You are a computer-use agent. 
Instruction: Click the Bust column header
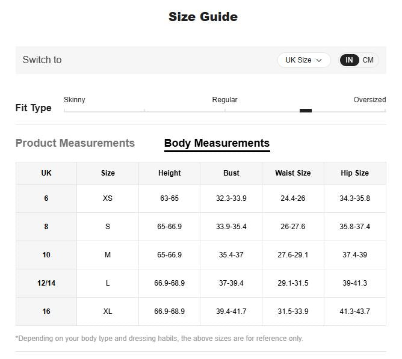231,173
